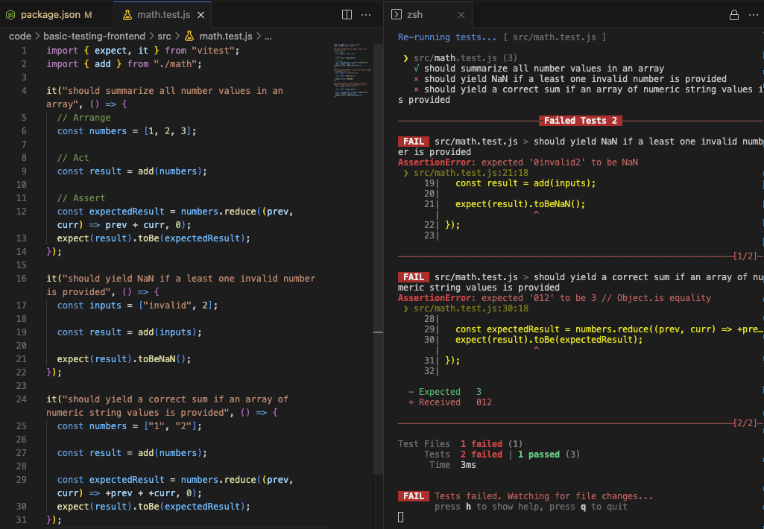The width and height of the screenshot is (764, 529).
Task: Click the flask icon on math.test.js tab
Action: (x=127, y=15)
